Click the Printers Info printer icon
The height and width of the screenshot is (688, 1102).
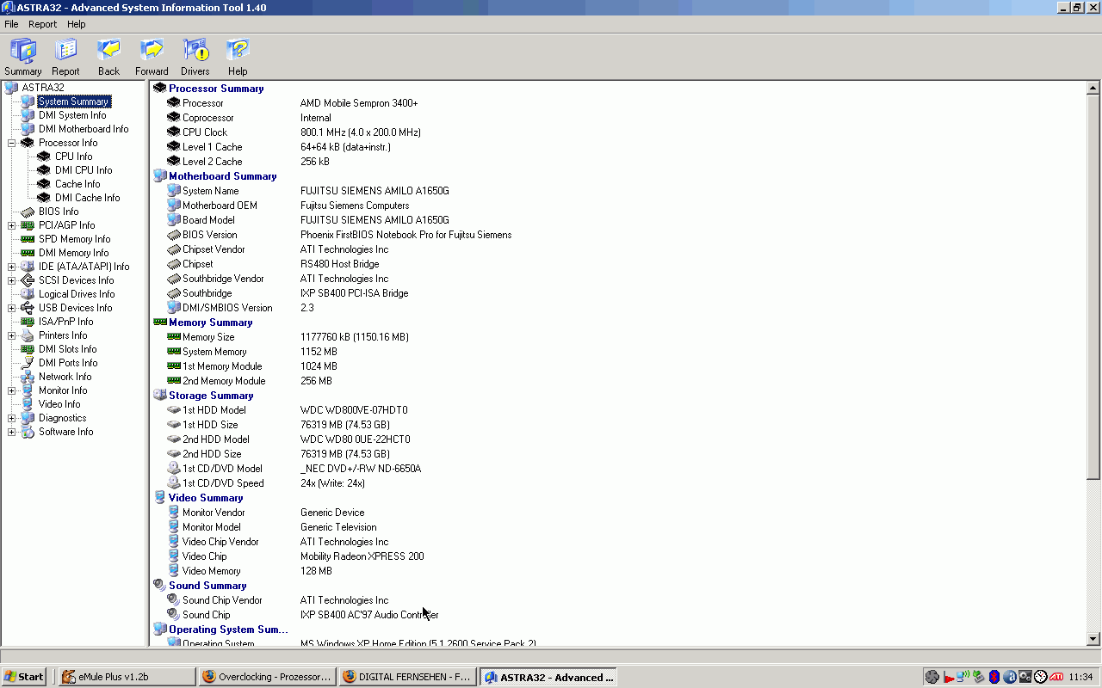28,335
